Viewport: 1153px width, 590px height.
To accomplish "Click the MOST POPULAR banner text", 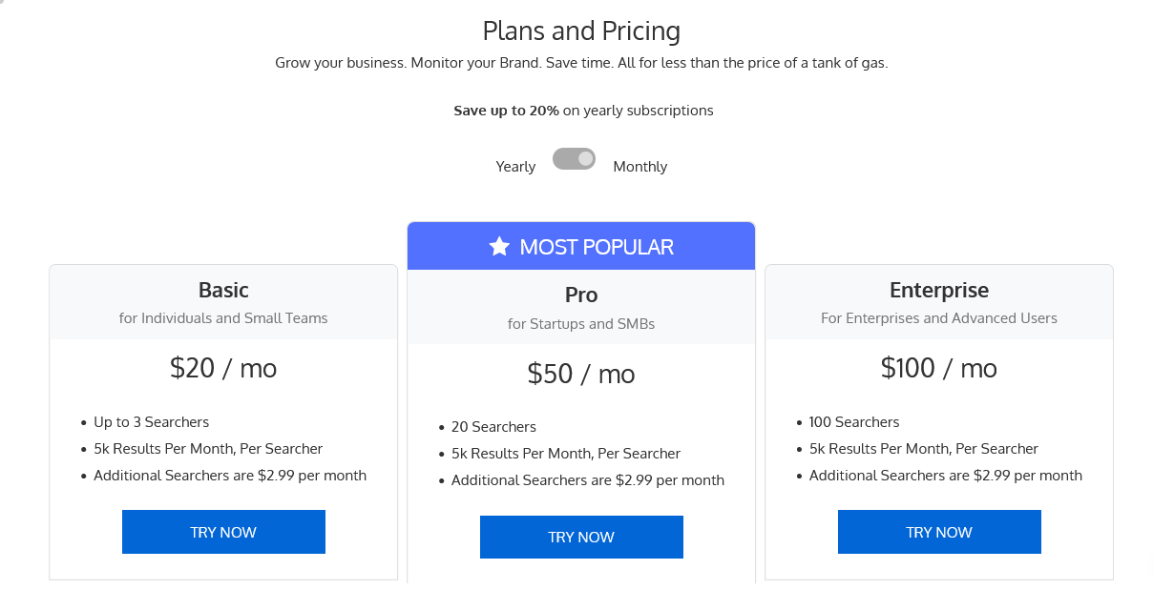I will click(x=597, y=247).
